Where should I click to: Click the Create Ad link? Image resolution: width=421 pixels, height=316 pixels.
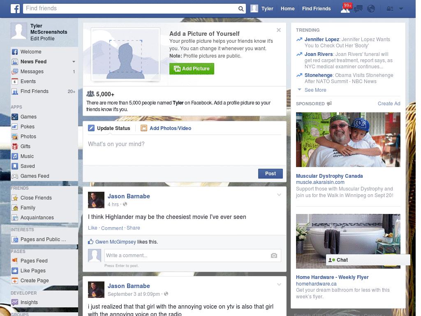click(389, 104)
